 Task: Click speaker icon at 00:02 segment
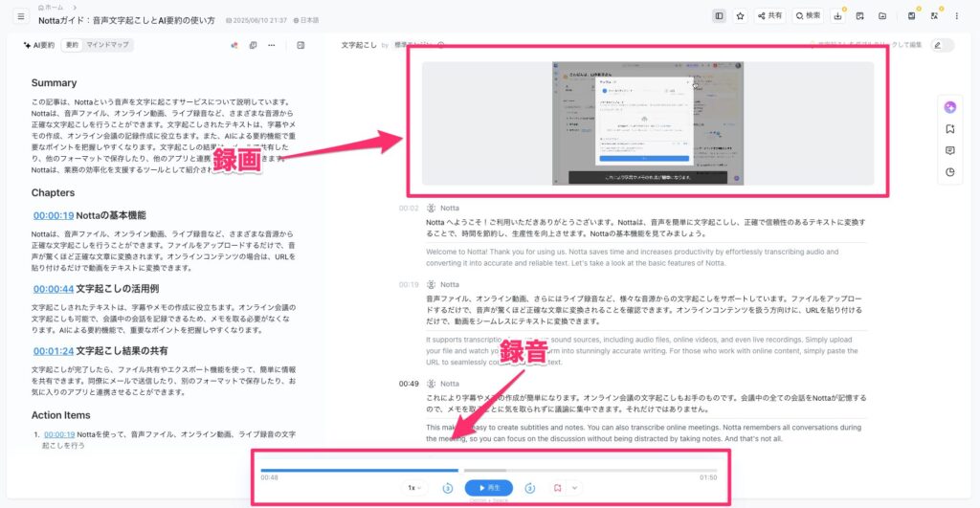coord(432,208)
